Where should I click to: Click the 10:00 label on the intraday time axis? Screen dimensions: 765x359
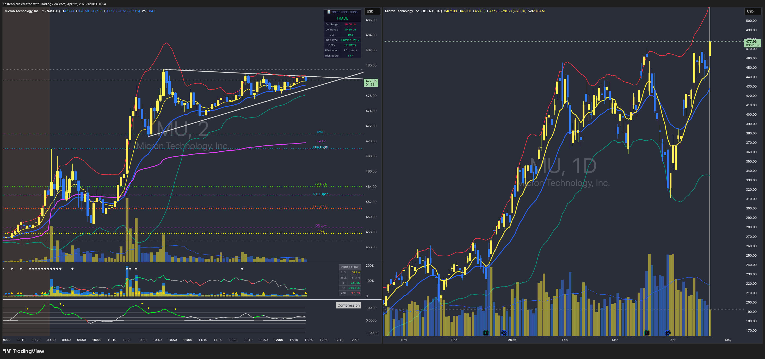pyautogui.click(x=96, y=340)
